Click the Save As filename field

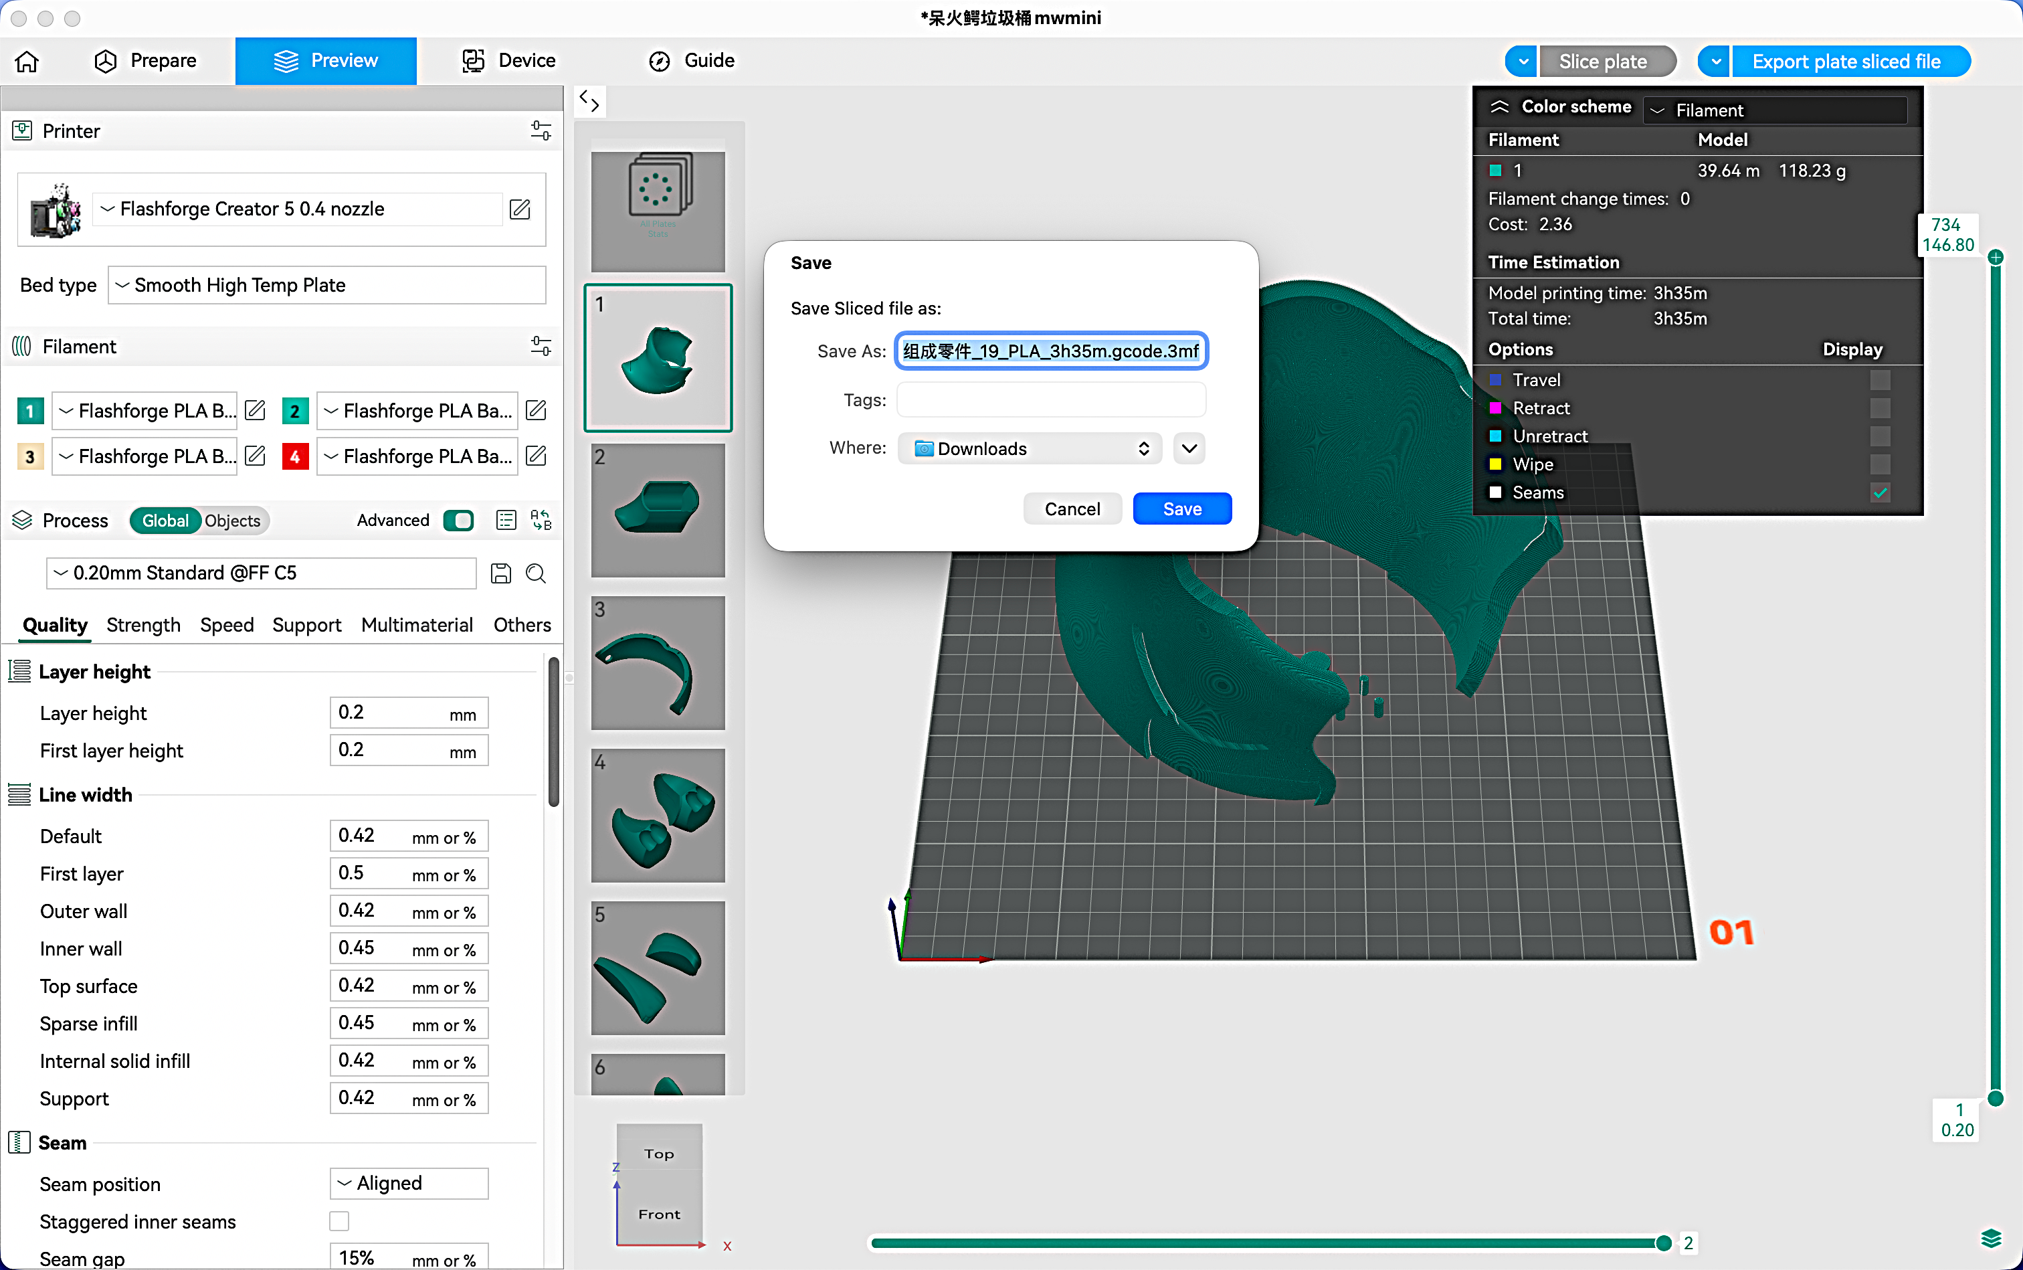[x=1052, y=351]
